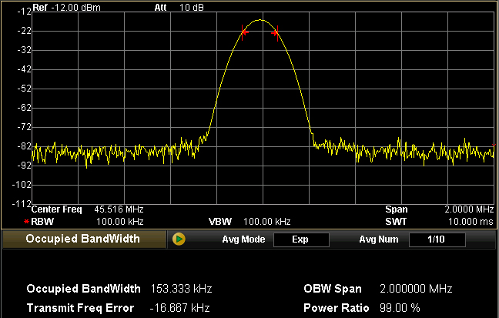Viewport: 499px width, 318px height.
Task: Click the Power Ratio 99.00 % value
Action: (400, 308)
